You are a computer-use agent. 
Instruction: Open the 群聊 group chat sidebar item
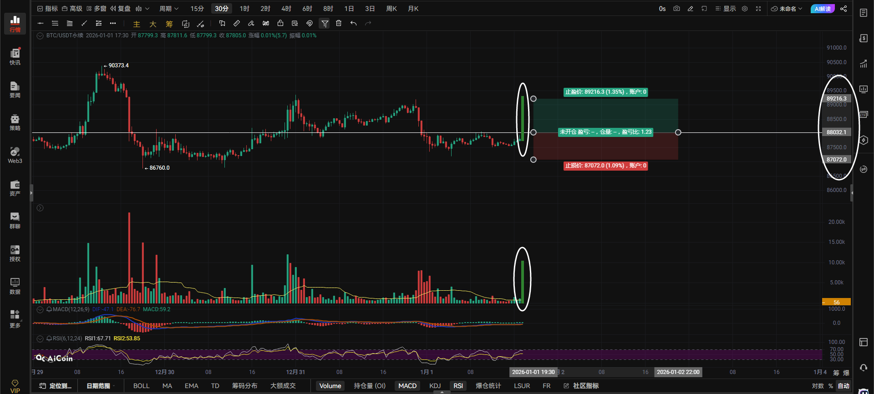pos(15,221)
